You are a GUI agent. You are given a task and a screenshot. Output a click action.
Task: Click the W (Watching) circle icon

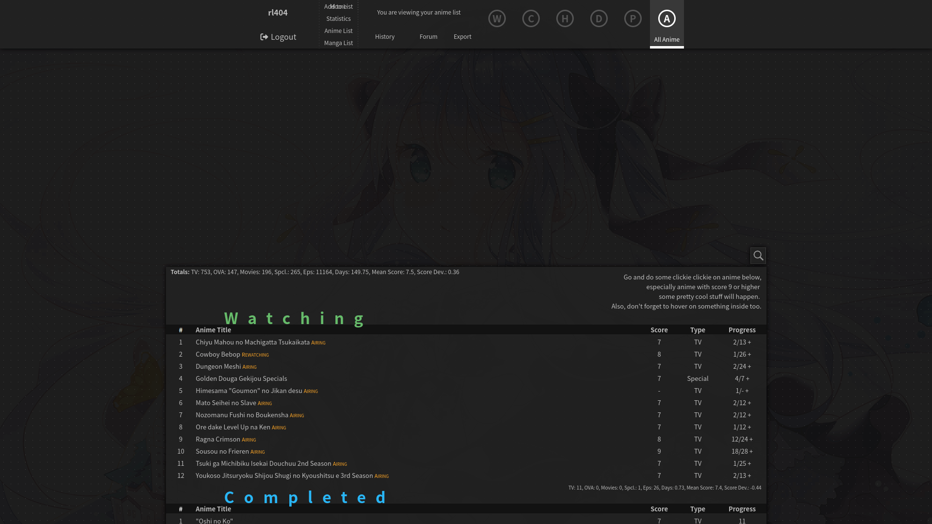(497, 18)
